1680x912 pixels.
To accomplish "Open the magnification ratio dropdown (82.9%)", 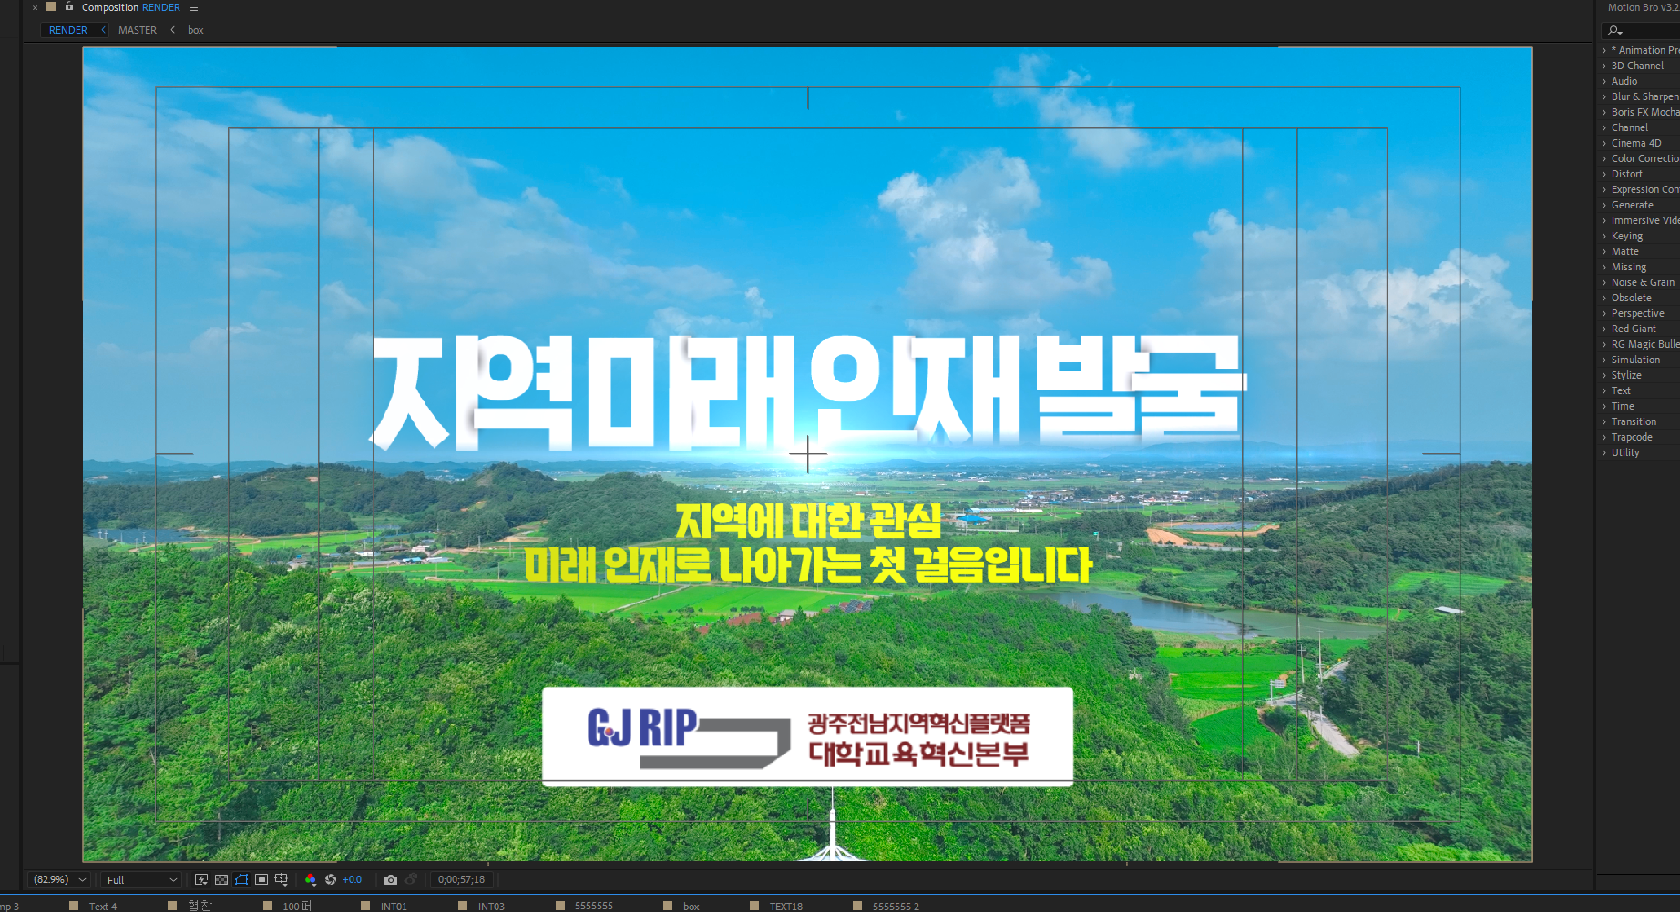I will 60,879.
